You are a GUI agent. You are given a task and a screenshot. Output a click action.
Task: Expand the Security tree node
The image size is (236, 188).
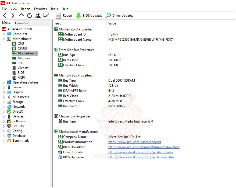click(4, 126)
